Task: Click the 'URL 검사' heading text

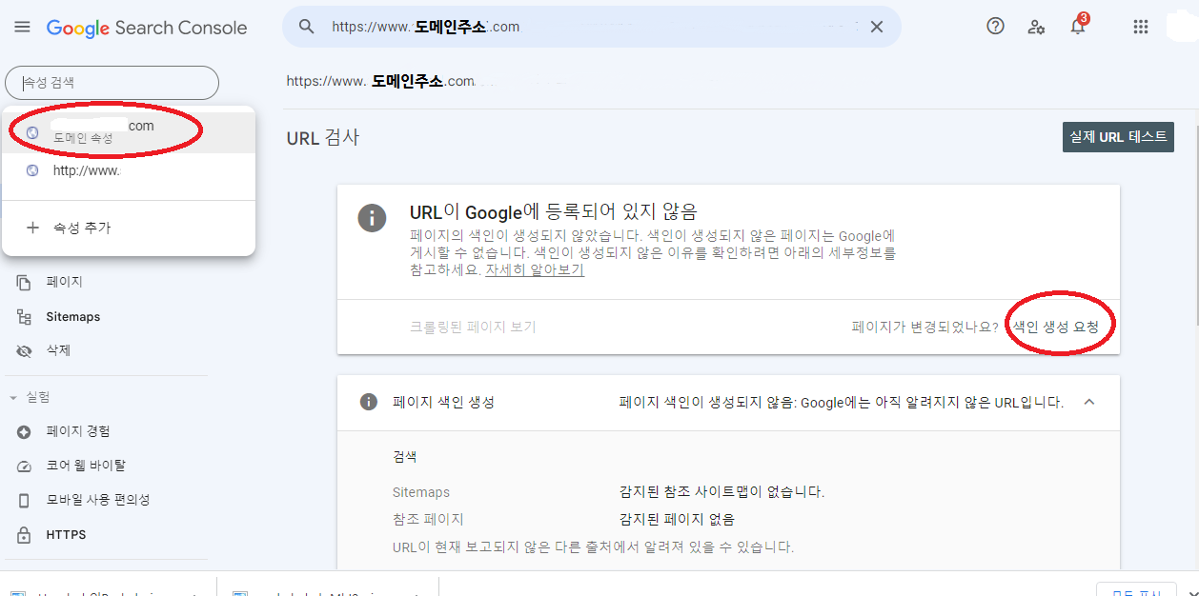Action: [323, 138]
